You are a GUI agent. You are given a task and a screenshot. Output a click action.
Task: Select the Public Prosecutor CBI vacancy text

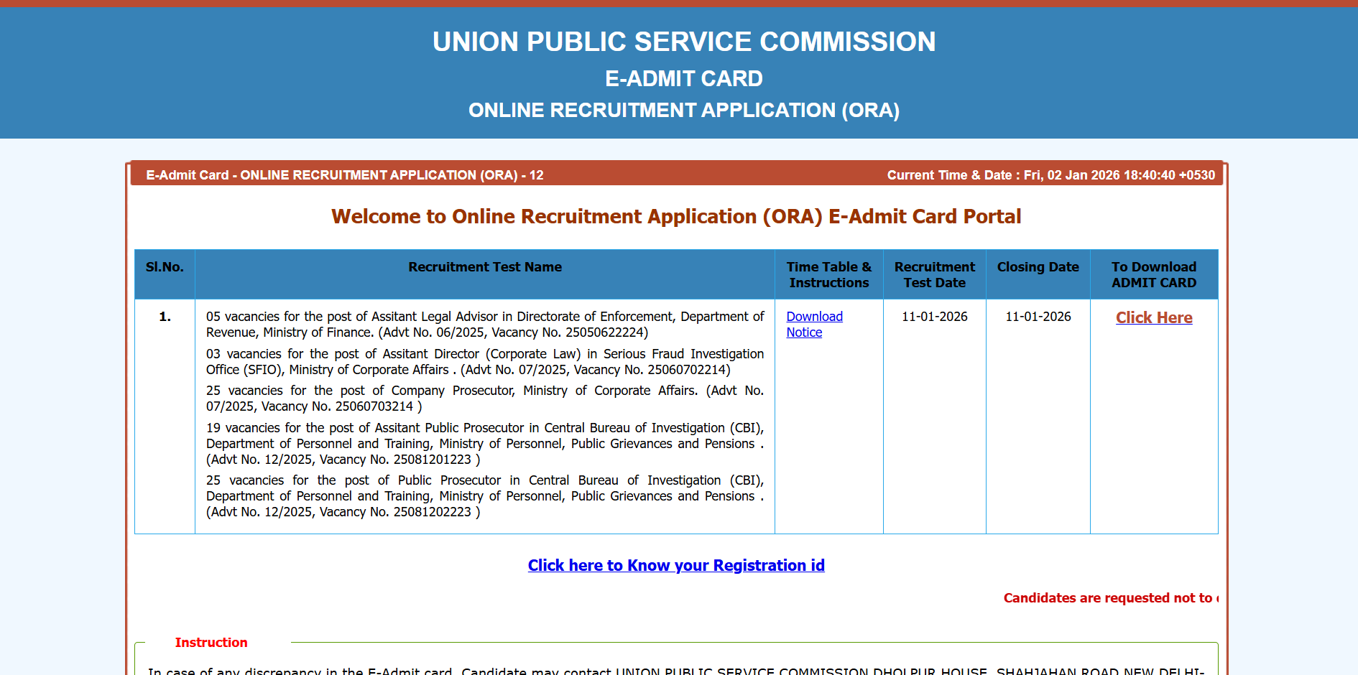click(484, 495)
